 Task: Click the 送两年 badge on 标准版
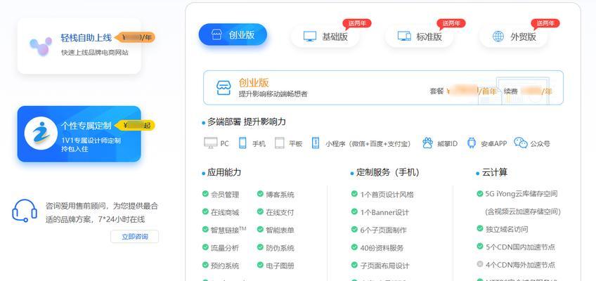coord(451,24)
